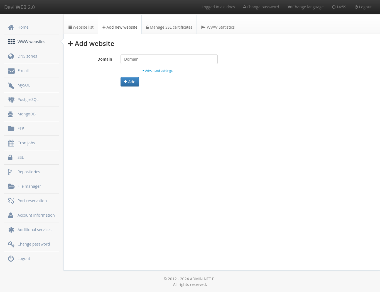Click the Additional services asterisk icon
Screen dimensions: 380x292
click(x=11, y=229)
